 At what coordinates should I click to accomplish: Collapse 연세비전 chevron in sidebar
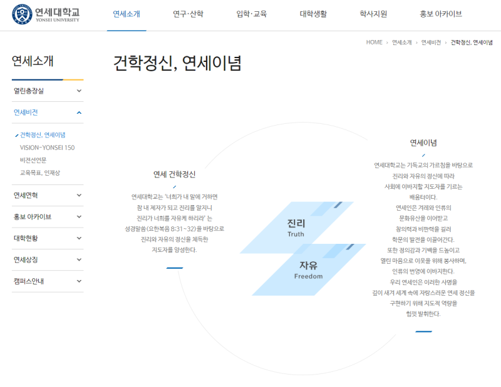(79, 113)
